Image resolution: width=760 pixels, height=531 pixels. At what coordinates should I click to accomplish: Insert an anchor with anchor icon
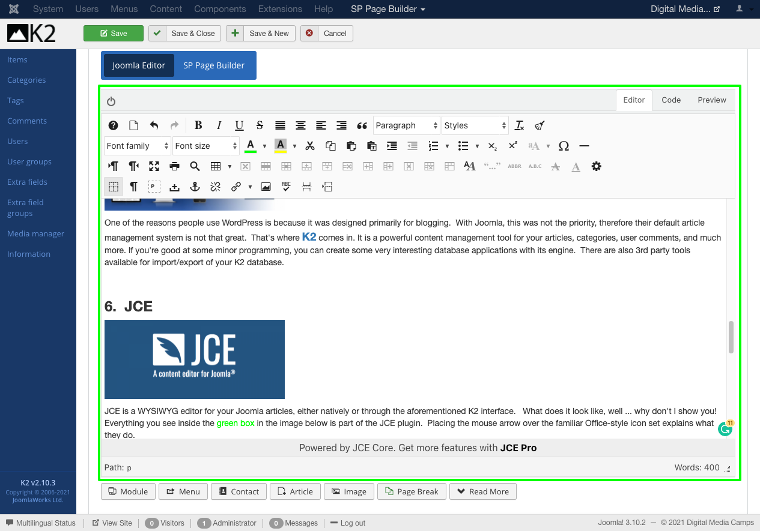pyautogui.click(x=195, y=187)
